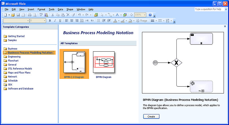The width and height of the screenshot is (229, 125).
Task: Expand the Undo history dropdown arrow
Action: (83, 15)
